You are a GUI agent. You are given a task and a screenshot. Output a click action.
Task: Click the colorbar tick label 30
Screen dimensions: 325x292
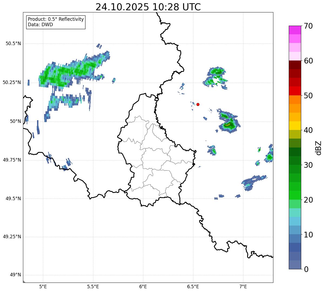308,165
